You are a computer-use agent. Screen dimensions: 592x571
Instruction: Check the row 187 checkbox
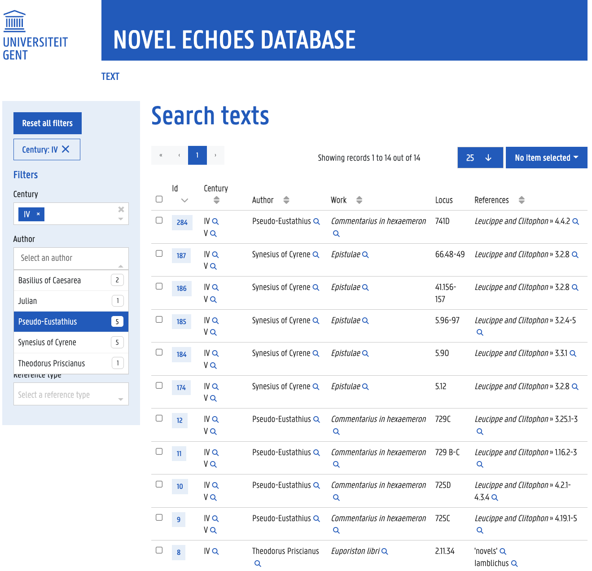pos(159,253)
